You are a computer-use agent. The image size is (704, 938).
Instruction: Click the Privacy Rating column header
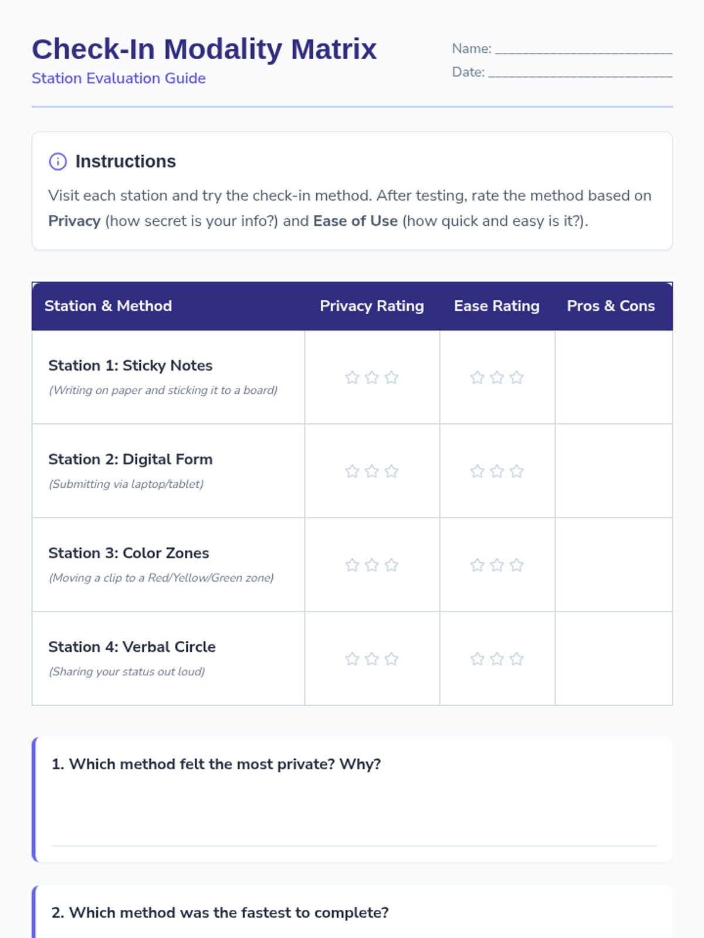(x=372, y=306)
